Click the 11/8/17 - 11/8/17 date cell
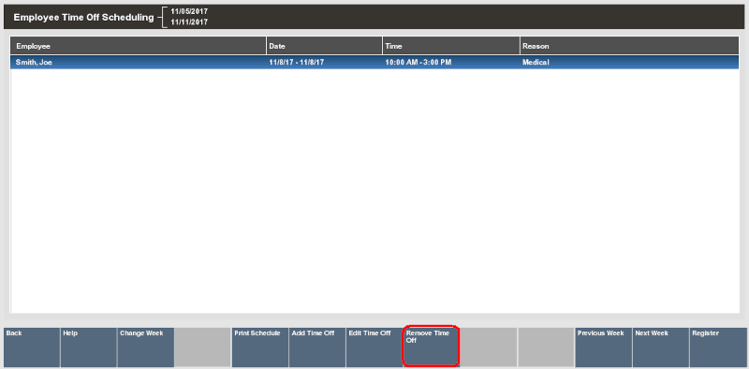 pyautogui.click(x=324, y=62)
